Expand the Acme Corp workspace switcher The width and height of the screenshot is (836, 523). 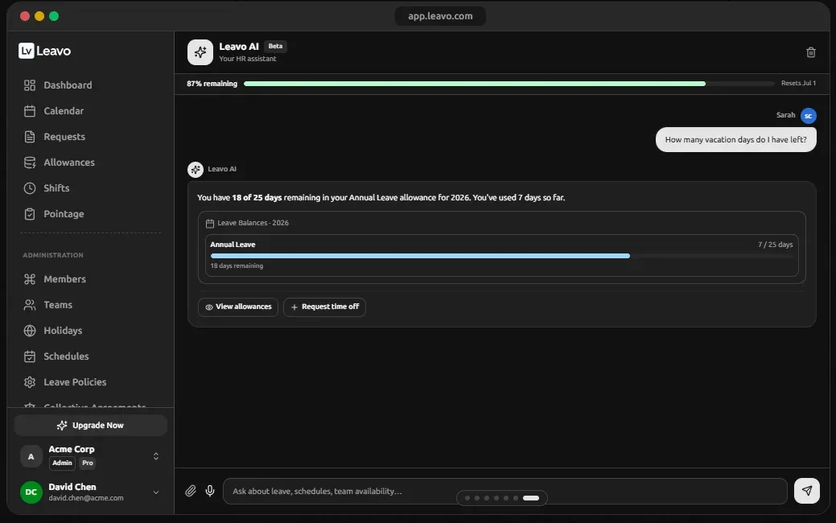point(155,456)
